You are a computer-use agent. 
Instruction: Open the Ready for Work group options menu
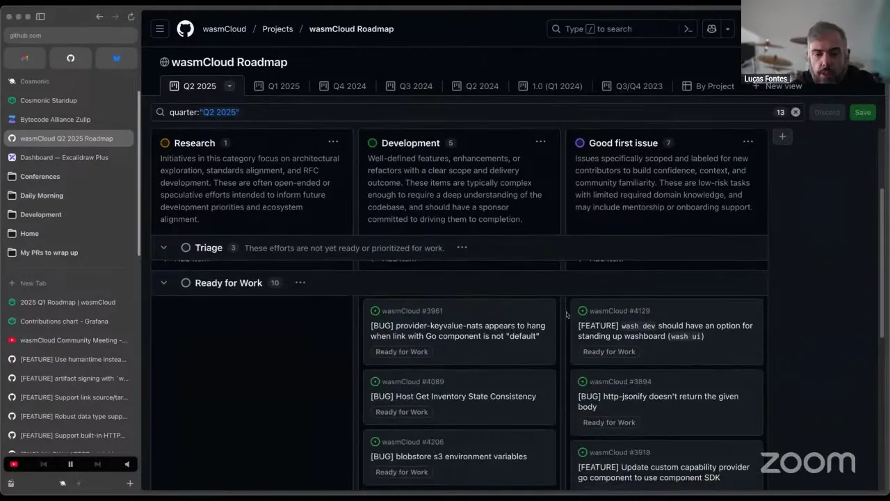tap(300, 283)
